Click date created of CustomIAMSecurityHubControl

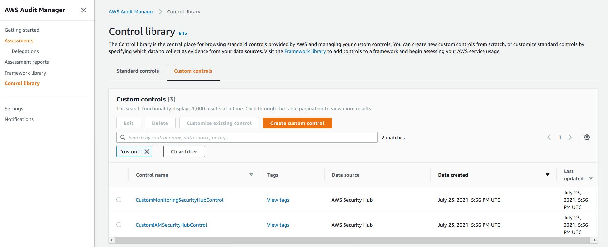[x=469, y=225]
